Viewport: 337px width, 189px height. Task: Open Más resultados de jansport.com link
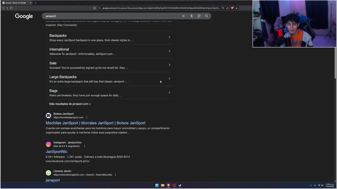coord(70,104)
